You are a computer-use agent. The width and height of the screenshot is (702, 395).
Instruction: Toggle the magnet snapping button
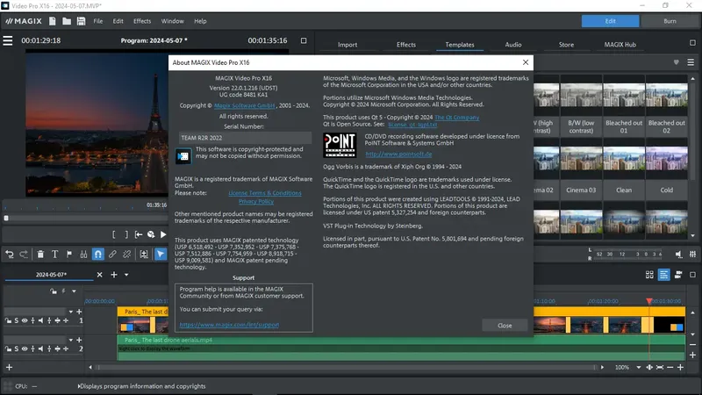coord(97,255)
